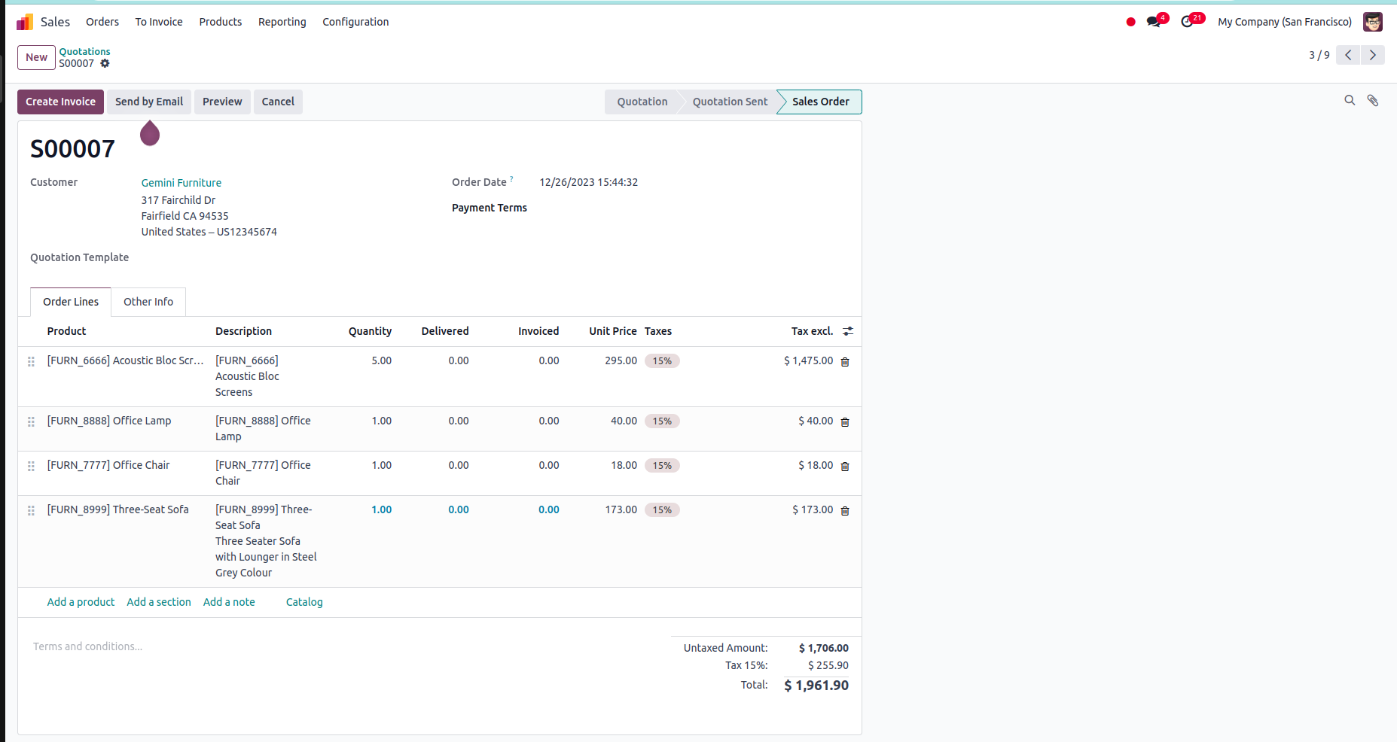The image size is (1397, 742).
Task: Delete the Three-Seat Sofa order line
Action: tap(845, 511)
